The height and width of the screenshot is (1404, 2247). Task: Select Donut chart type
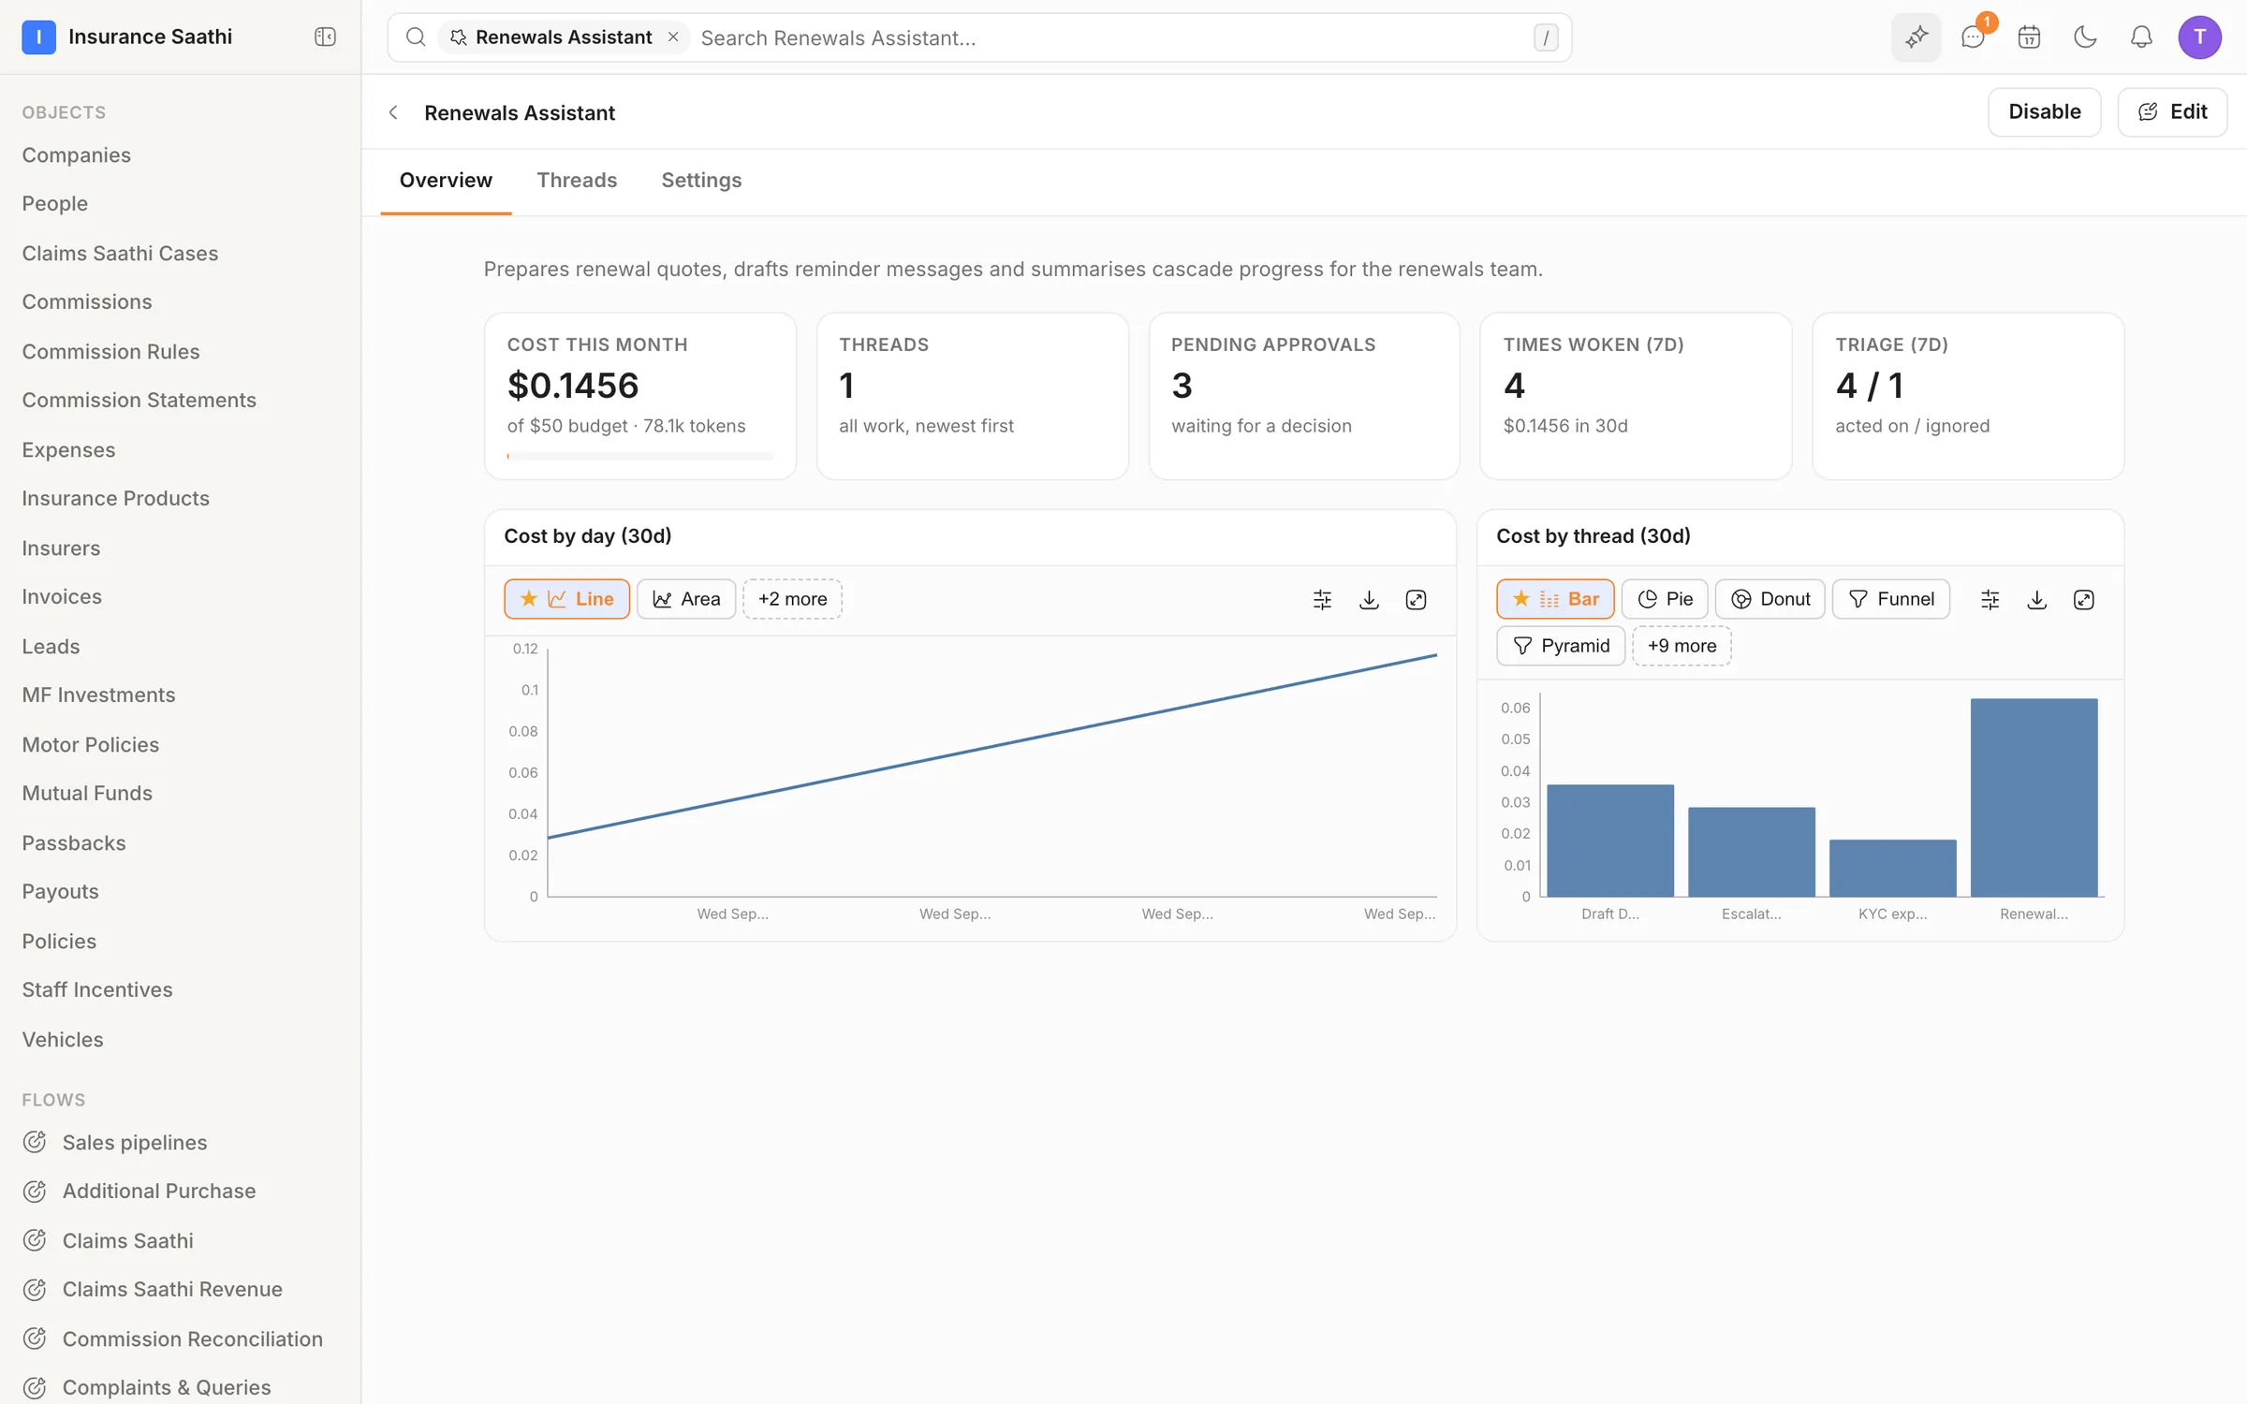pyautogui.click(x=1770, y=599)
